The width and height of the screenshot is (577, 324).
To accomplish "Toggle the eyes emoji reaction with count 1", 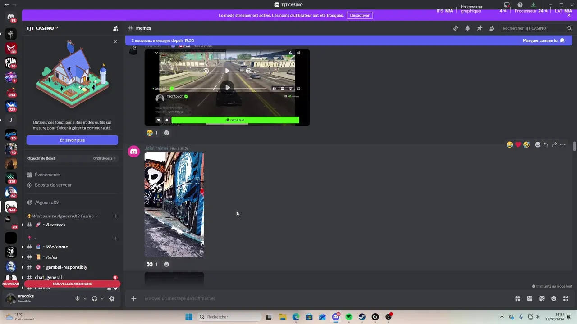I will pyautogui.click(x=152, y=264).
